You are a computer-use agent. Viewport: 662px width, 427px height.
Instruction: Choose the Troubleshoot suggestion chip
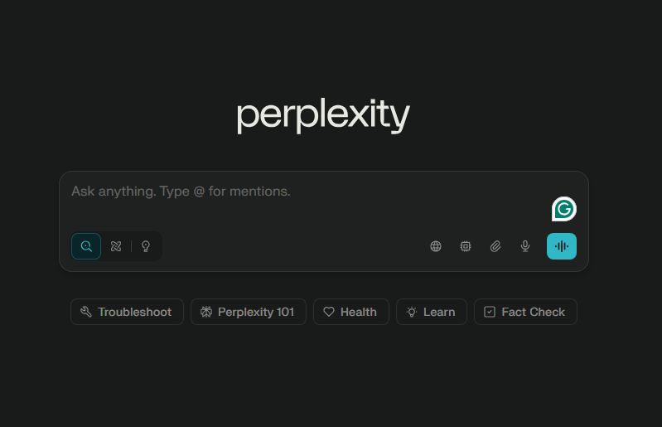[127, 312]
